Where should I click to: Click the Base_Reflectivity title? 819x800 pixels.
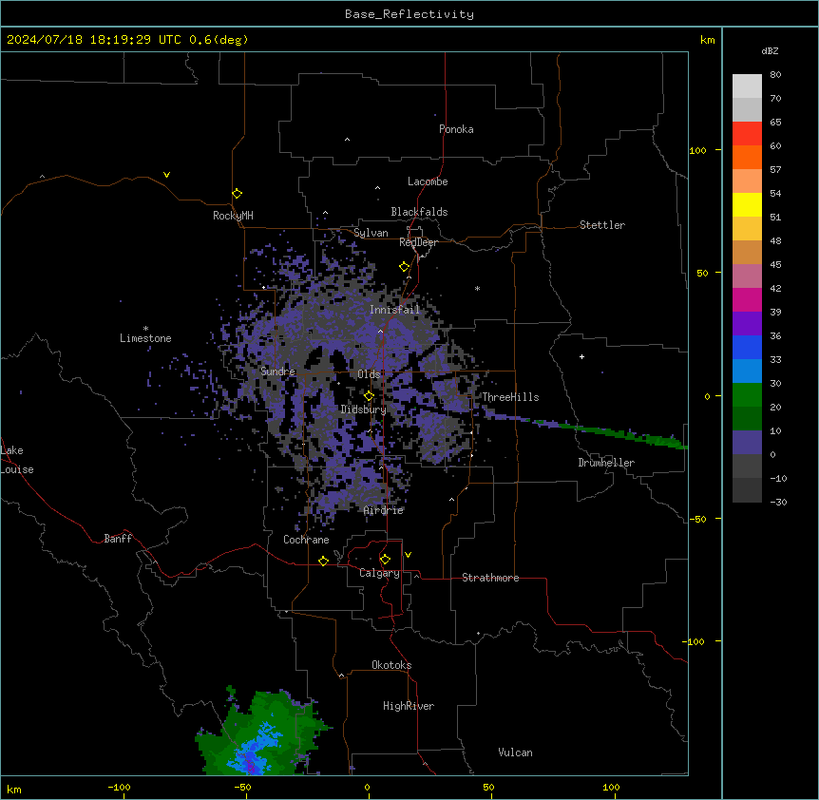(x=409, y=14)
